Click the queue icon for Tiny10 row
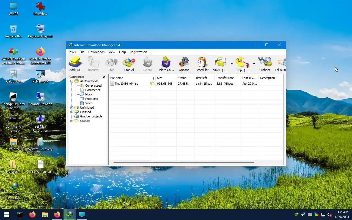352x220 pixels. pyautogui.click(x=153, y=84)
